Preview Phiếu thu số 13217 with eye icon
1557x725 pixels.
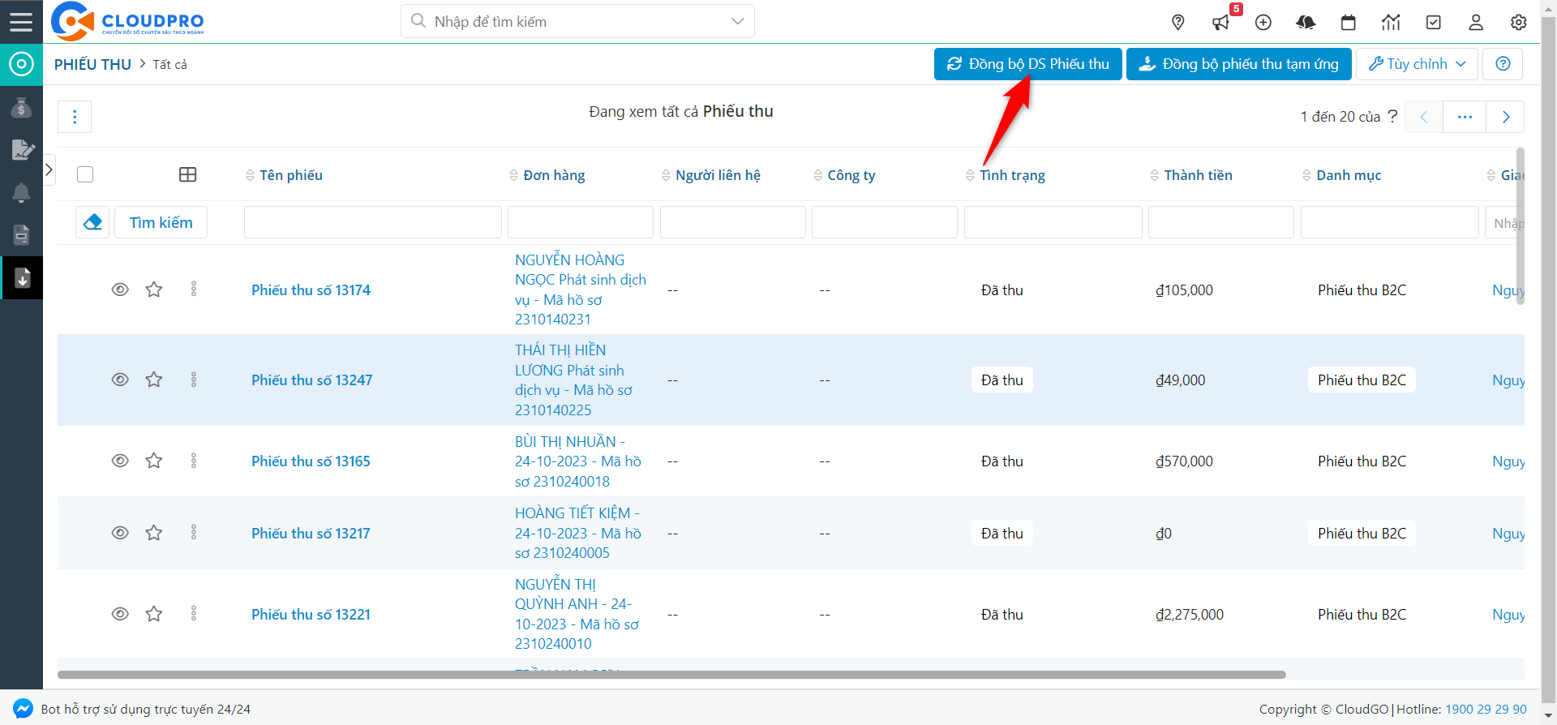[x=120, y=533]
